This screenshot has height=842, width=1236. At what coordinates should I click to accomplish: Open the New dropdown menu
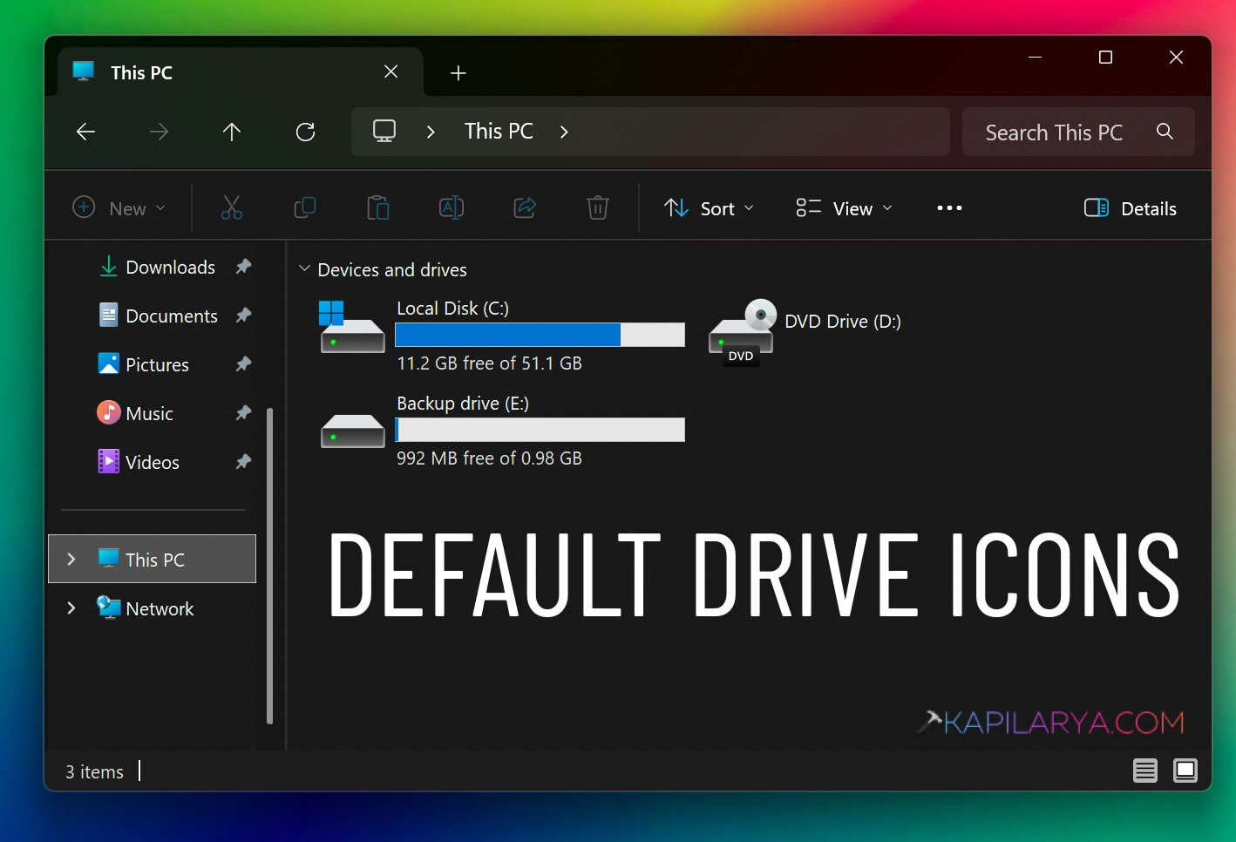pyautogui.click(x=119, y=208)
